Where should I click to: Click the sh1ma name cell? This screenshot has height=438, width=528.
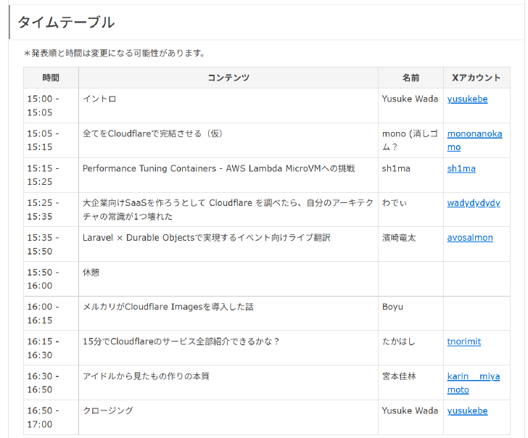point(411,175)
